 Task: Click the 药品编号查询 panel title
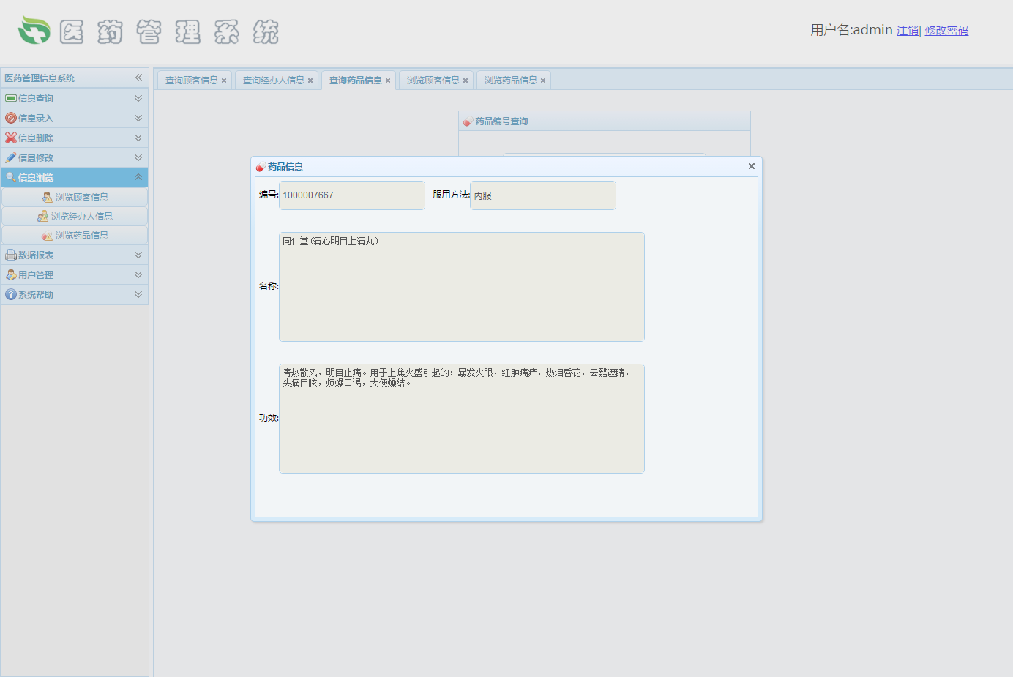coord(501,121)
